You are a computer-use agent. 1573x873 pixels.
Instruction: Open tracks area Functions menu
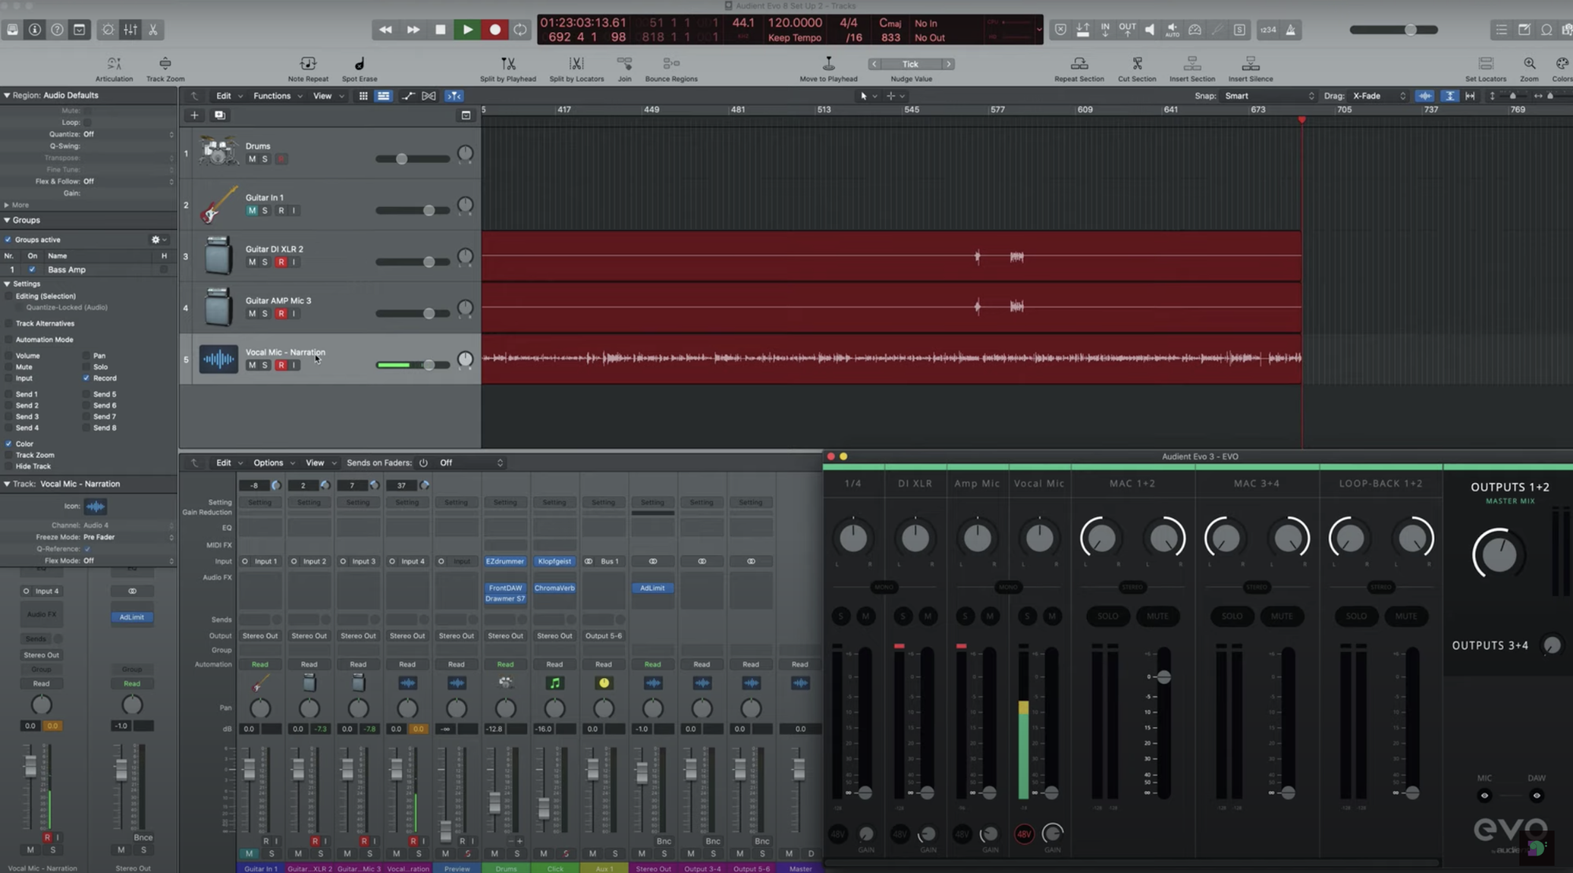tap(277, 96)
